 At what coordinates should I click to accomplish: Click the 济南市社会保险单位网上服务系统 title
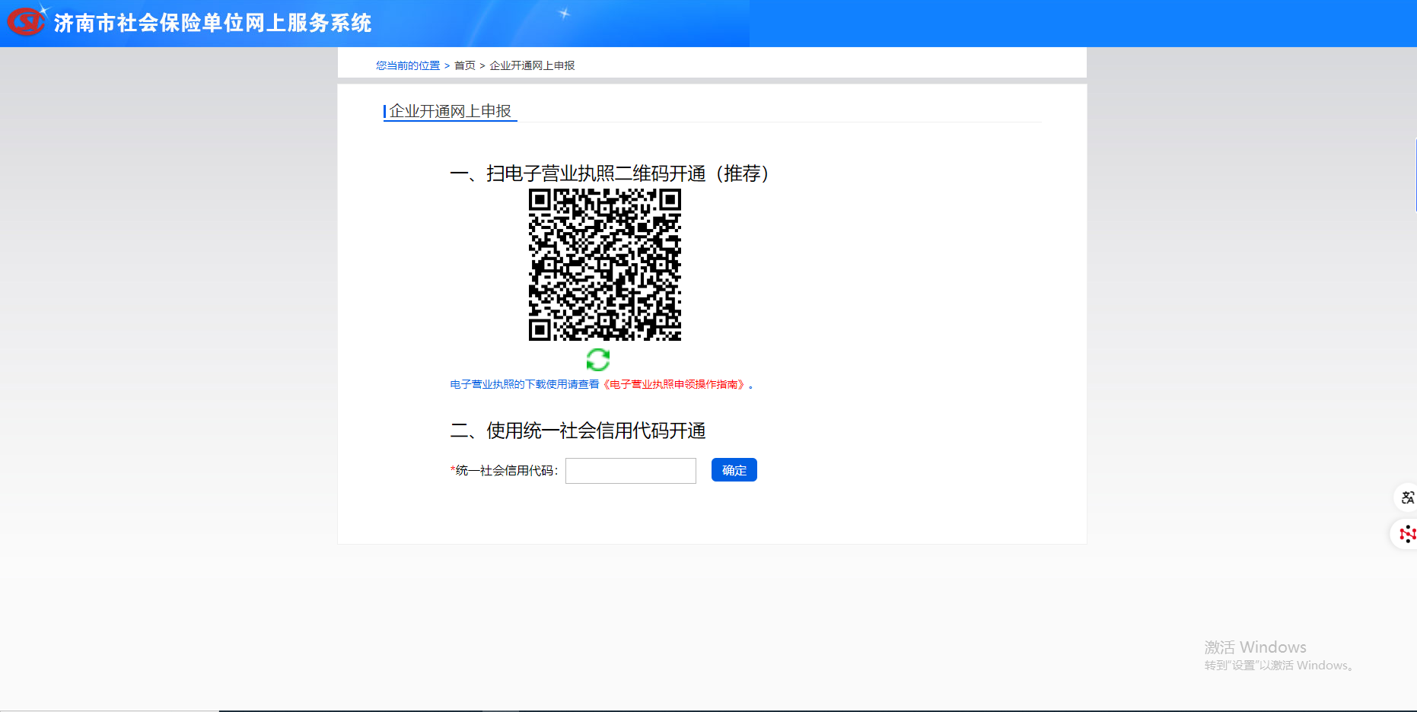pos(212,23)
